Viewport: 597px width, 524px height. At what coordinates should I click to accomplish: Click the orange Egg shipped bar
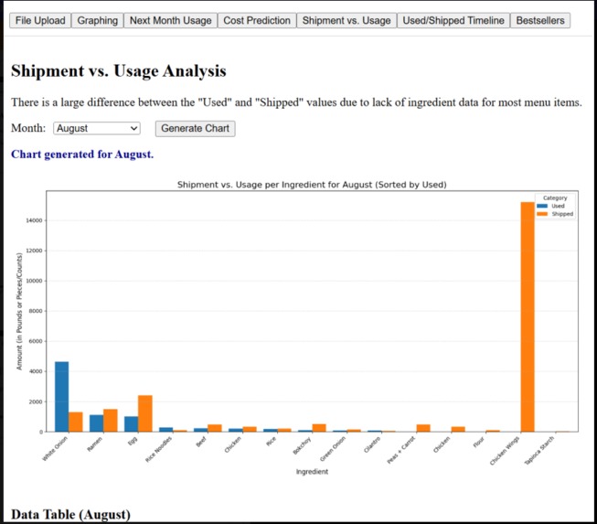coord(145,413)
